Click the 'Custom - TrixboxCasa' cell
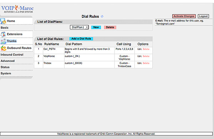 click(124, 65)
